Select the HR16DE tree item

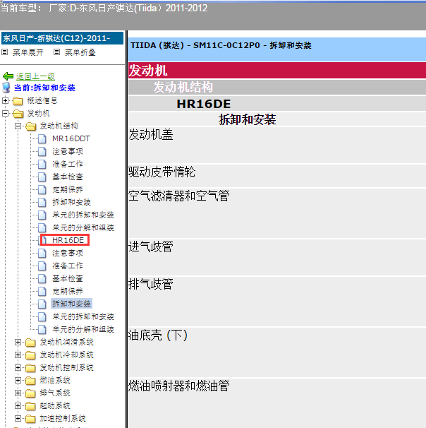tap(68, 240)
